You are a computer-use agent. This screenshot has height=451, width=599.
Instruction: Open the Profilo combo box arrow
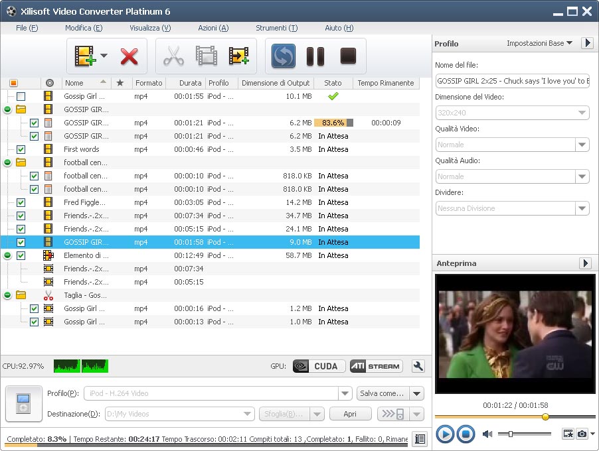coord(345,393)
